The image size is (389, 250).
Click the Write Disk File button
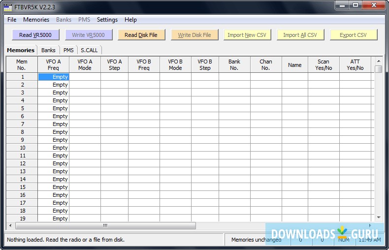coord(194,35)
